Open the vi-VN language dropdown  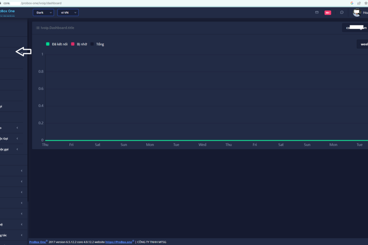[x=67, y=13]
